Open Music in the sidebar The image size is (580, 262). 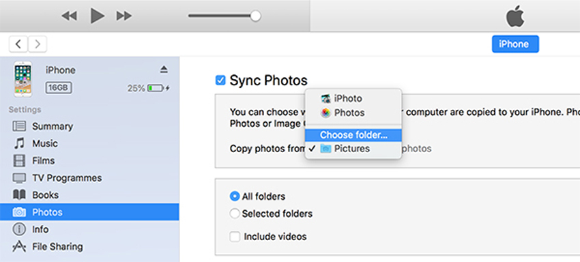coord(89,143)
